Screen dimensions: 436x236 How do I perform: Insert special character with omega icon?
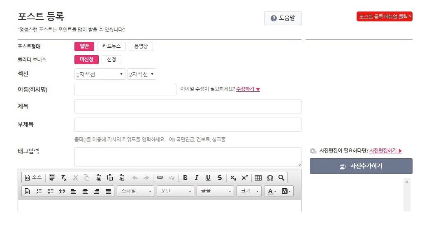pyautogui.click(x=270, y=178)
